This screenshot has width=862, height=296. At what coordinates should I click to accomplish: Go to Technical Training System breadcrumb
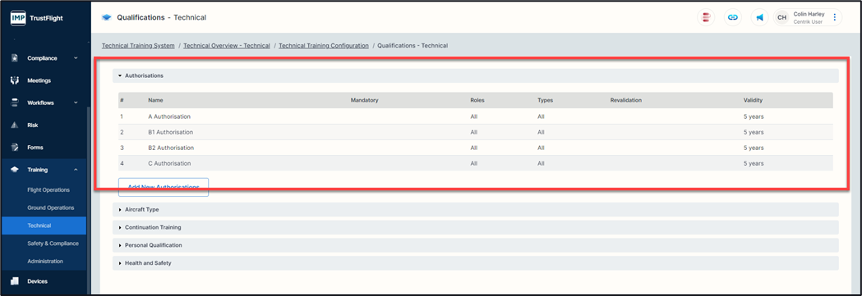[139, 45]
